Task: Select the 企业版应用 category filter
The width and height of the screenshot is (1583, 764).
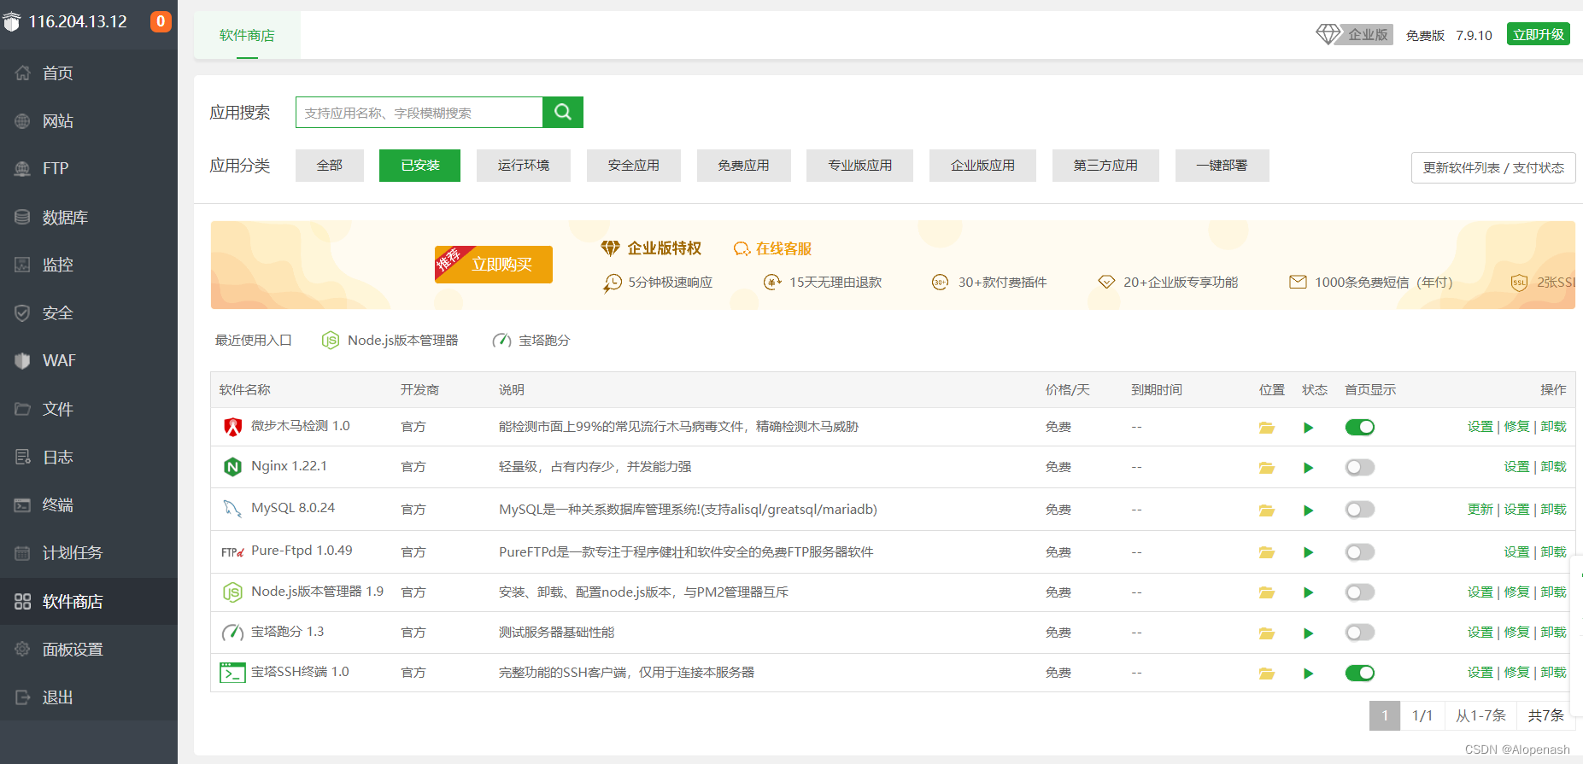Action: pyautogui.click(x=982, y=166)
